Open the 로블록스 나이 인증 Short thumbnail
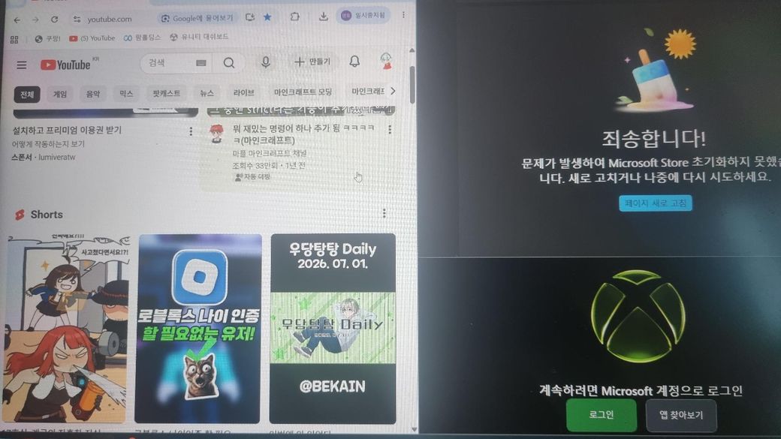Screen dimensions: 781x439 [198, 329]
